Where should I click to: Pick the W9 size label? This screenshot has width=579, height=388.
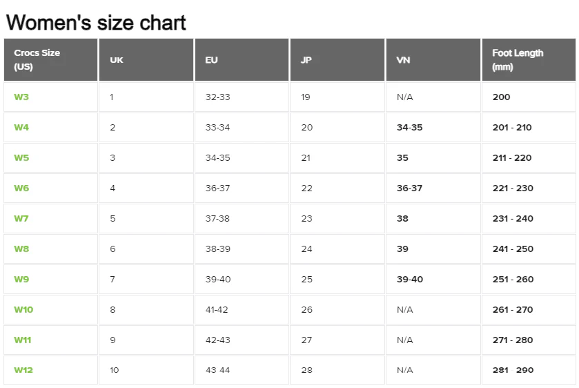21,280
